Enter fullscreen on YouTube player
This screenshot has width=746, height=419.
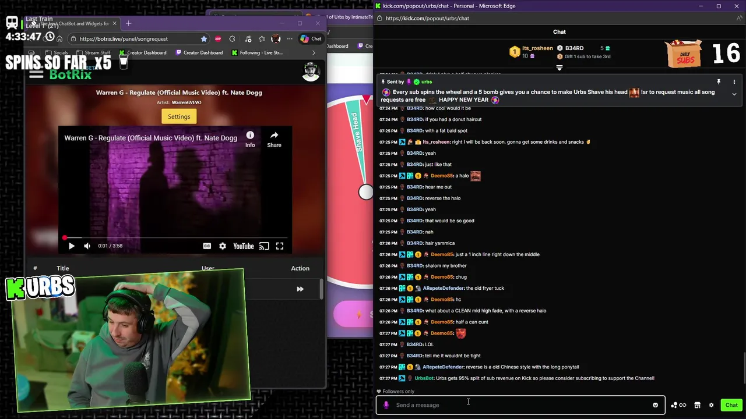coord(280,246)
